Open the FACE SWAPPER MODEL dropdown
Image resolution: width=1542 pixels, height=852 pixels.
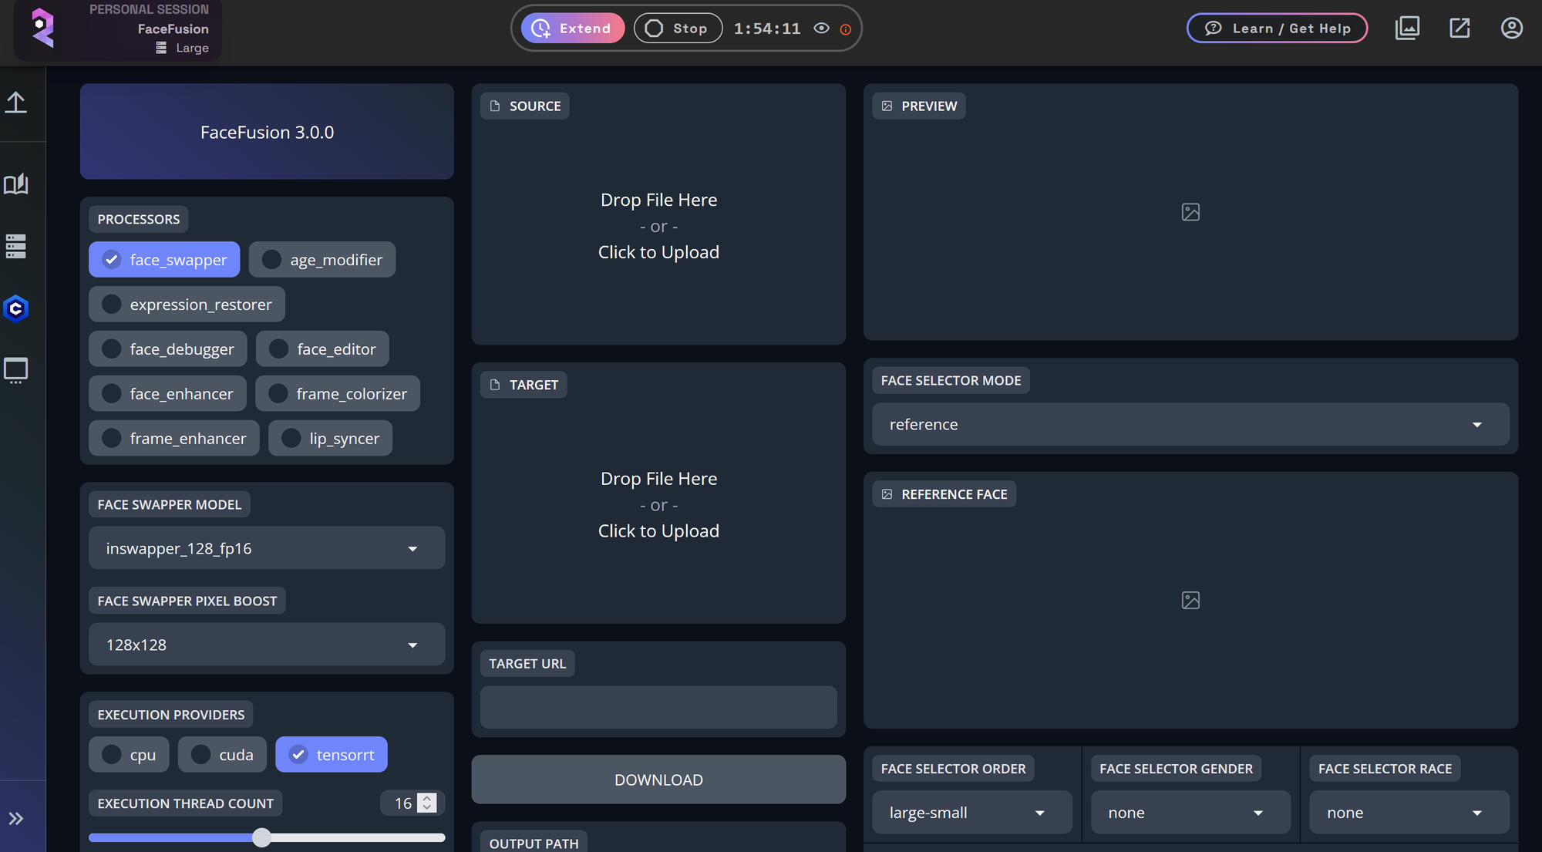(266, 547)
